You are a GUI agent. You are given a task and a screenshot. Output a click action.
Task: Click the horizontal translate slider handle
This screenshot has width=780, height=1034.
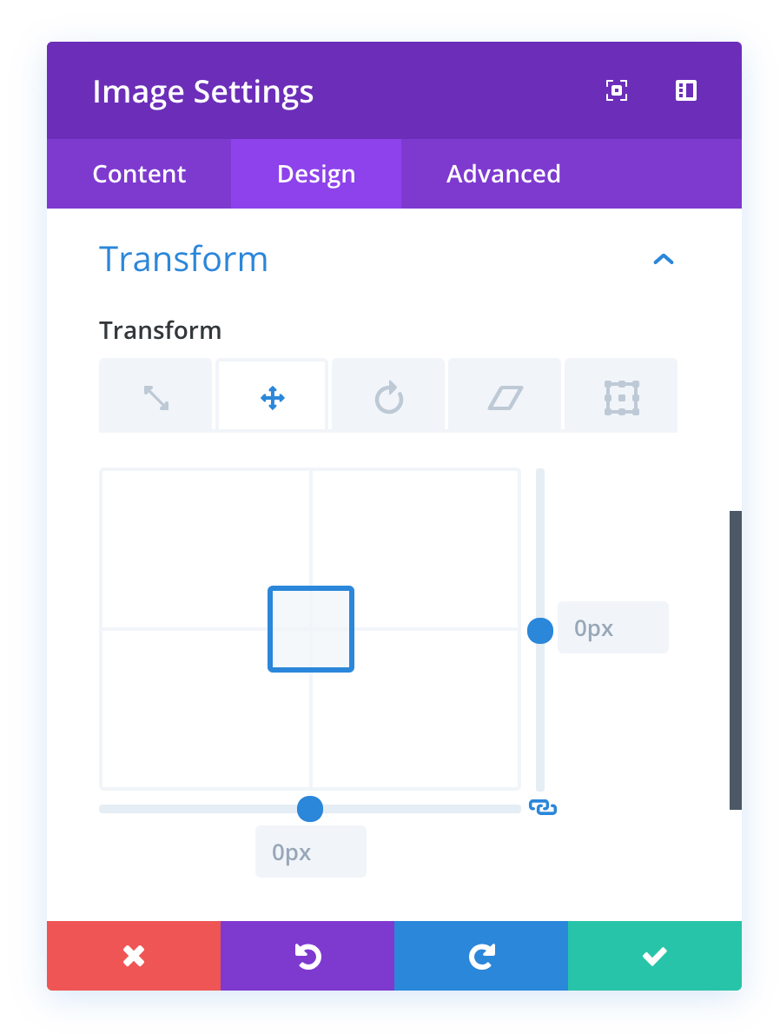point(310,809)
